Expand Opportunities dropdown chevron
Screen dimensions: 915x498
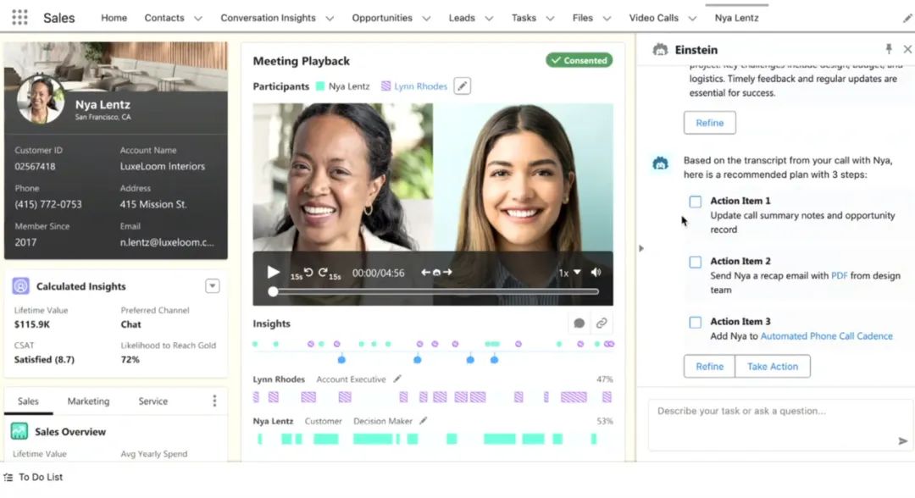[x=426, y=19]
